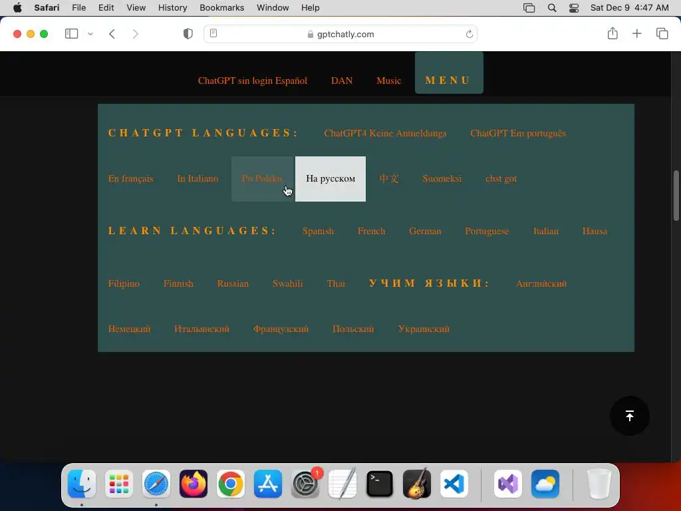Image resolution: width=681 pixels, height=511 pixels.
Task: Choose the На русском link
Action: (x=331, y=178)
